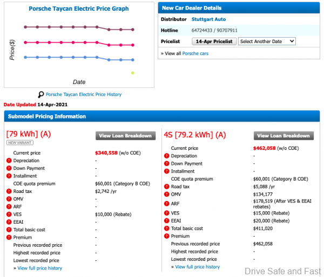Open the Select Another Date dropdown

267,41
